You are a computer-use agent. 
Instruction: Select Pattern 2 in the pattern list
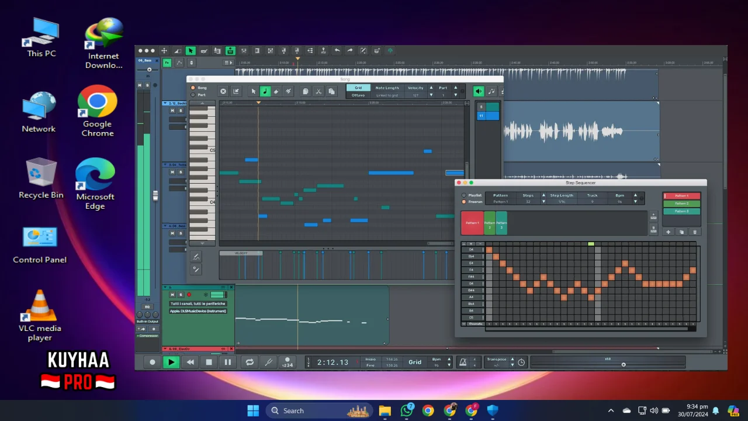tap(681, 203)
